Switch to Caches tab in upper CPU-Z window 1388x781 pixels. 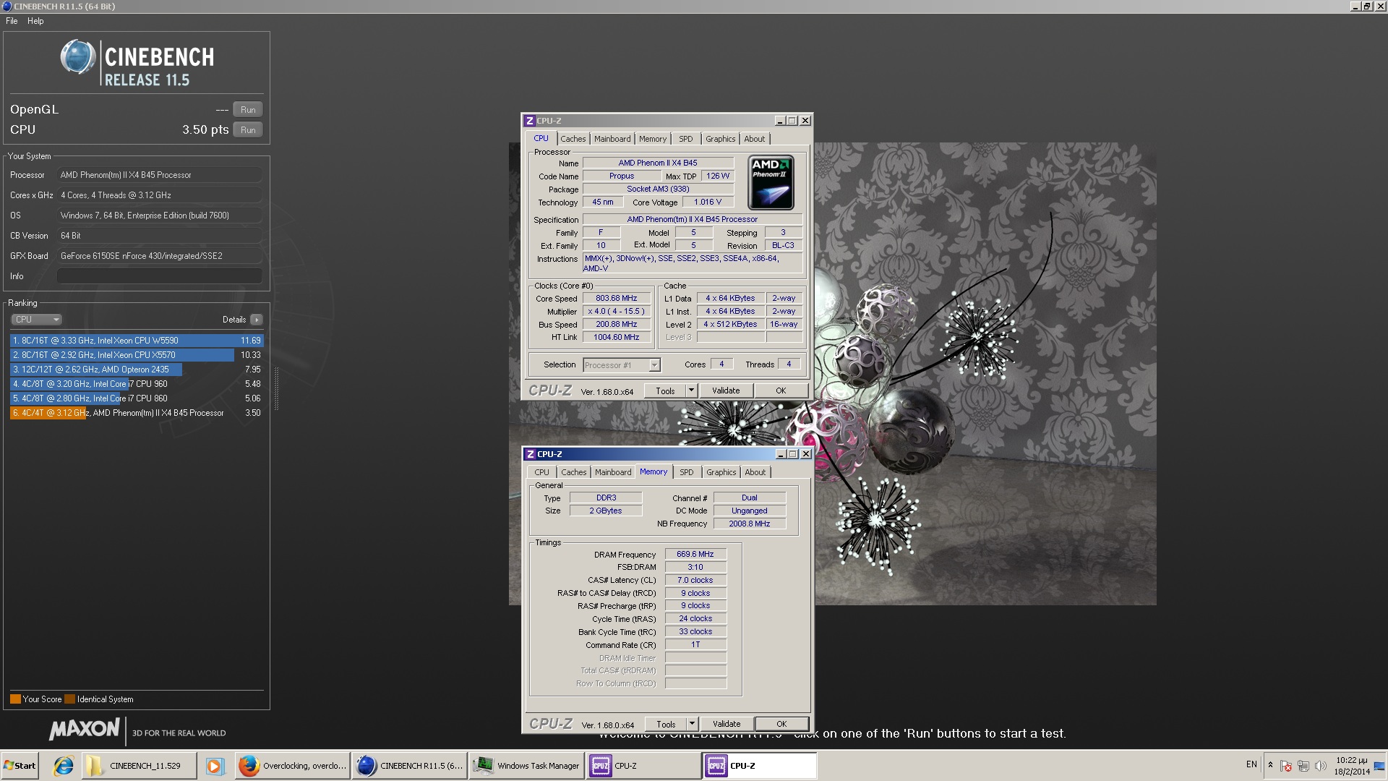(573, 139)
